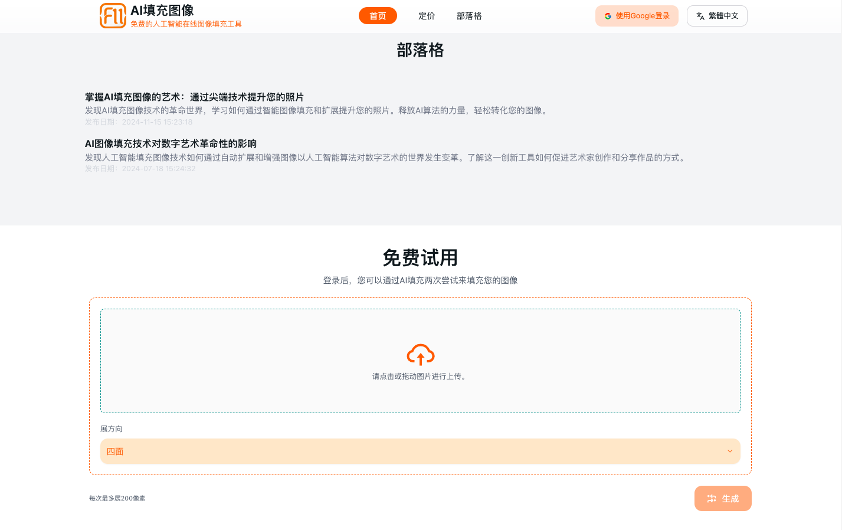Click the 使用Google登录 button
The image size is (842, 530).
[x=637, y=16]
